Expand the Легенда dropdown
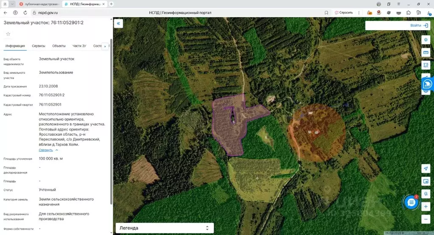This screenshot has width=434, height=235. click(x=165, y=228)
